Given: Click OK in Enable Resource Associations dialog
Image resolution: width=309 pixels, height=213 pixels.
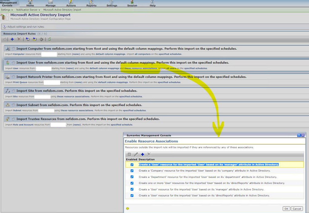Looking at the screenshot, I should 286,208.
